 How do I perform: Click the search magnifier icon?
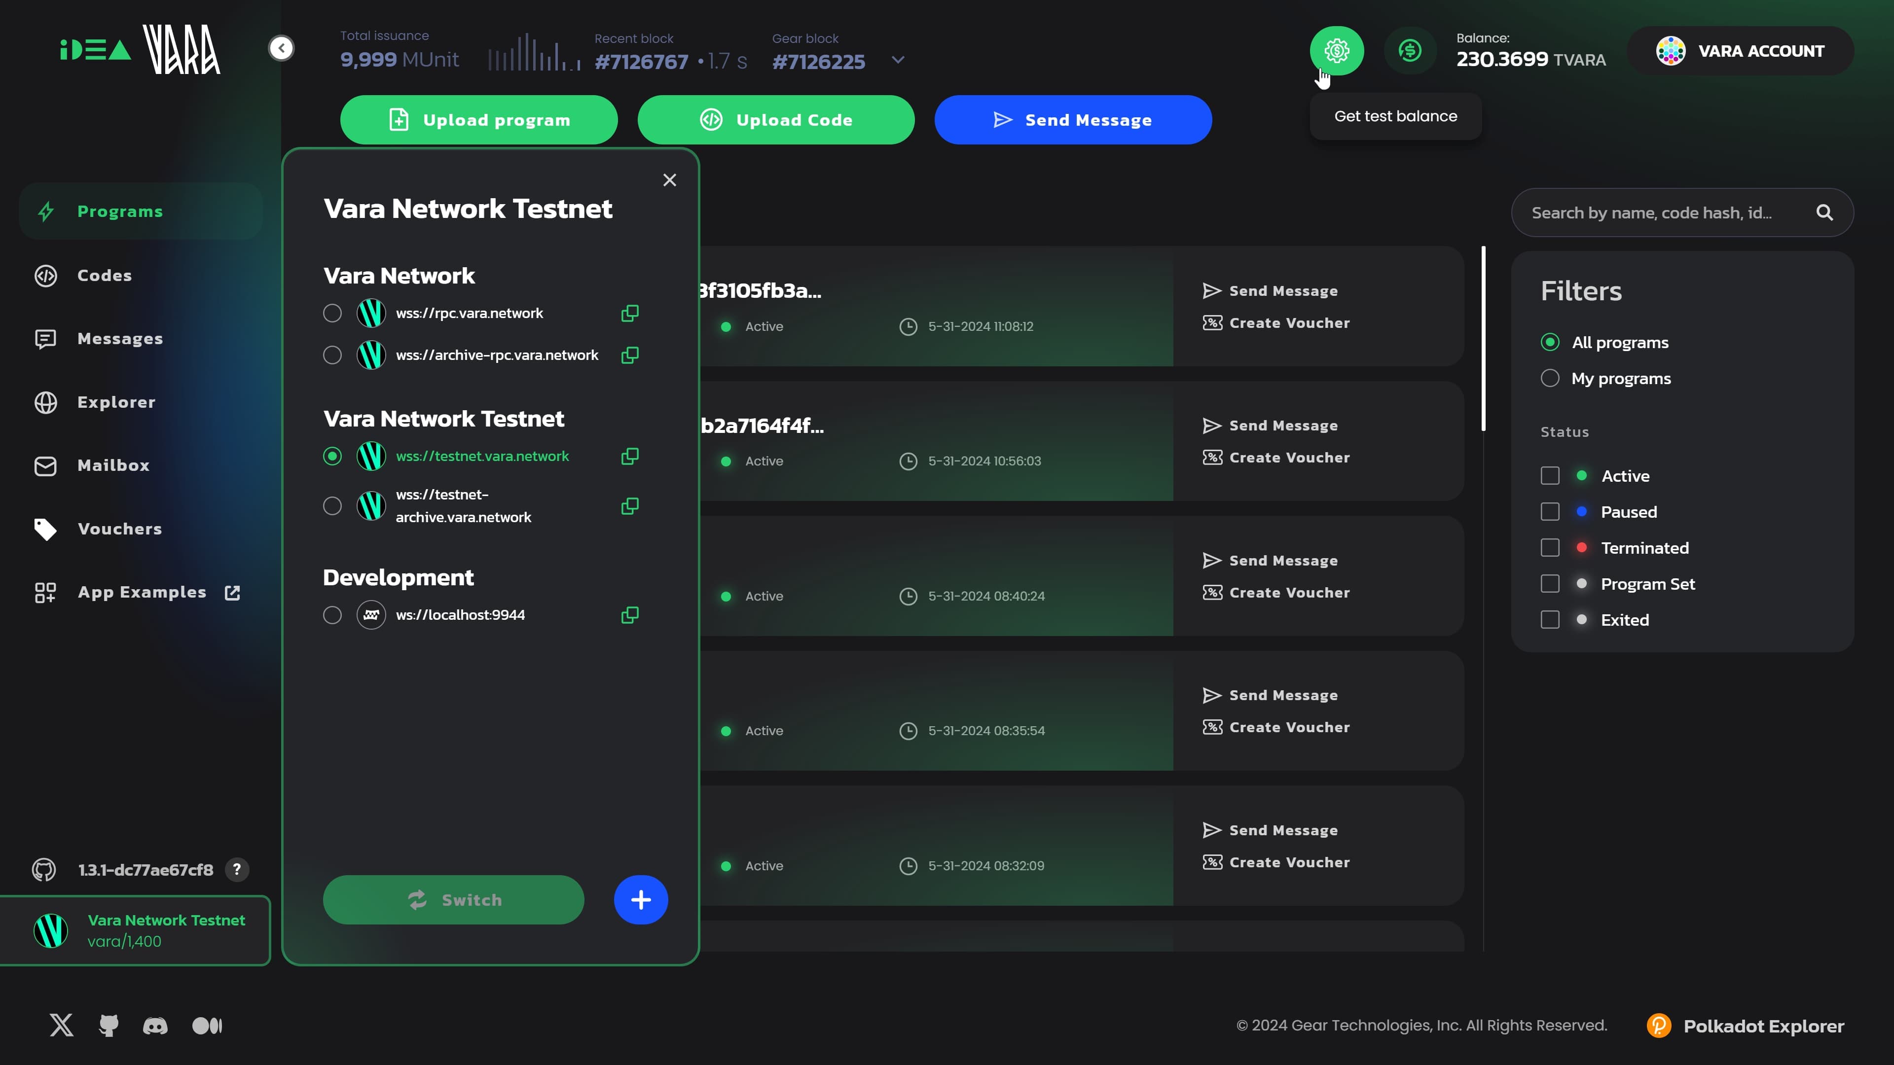[x=1824, y=213]
